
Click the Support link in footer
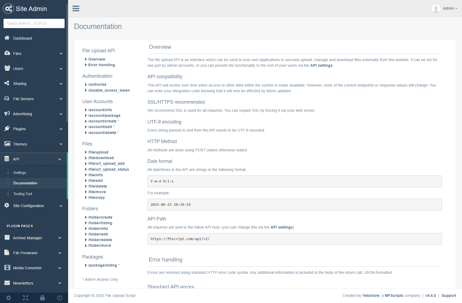tap(449, 295)
